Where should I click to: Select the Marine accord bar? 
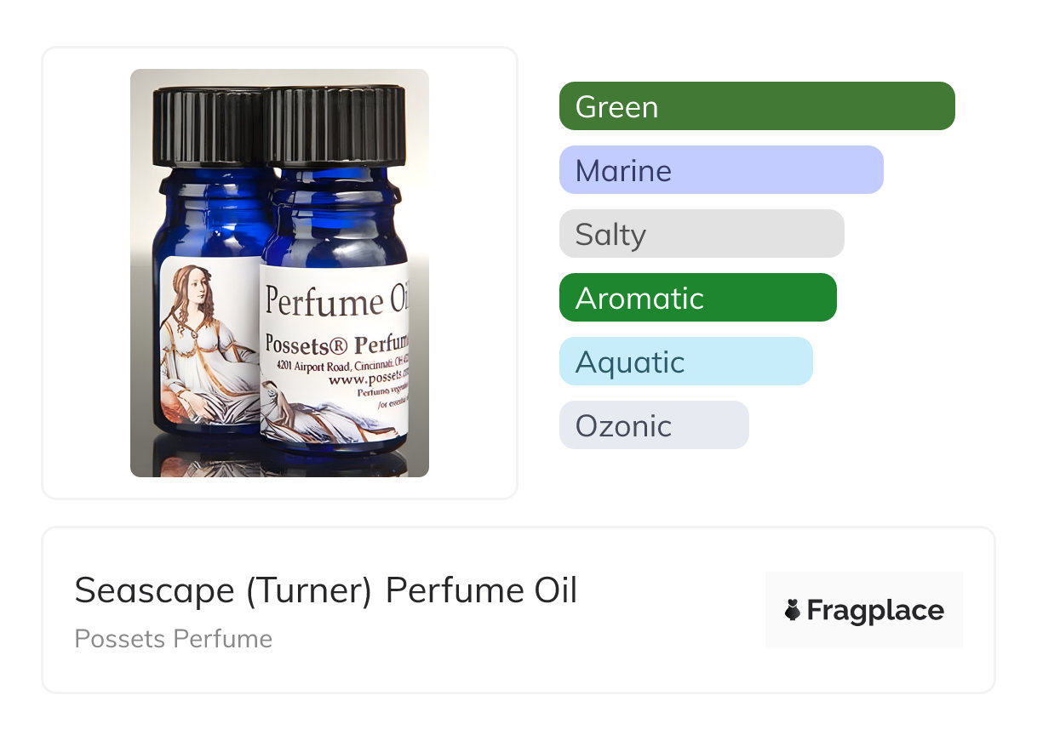[721, 170]
